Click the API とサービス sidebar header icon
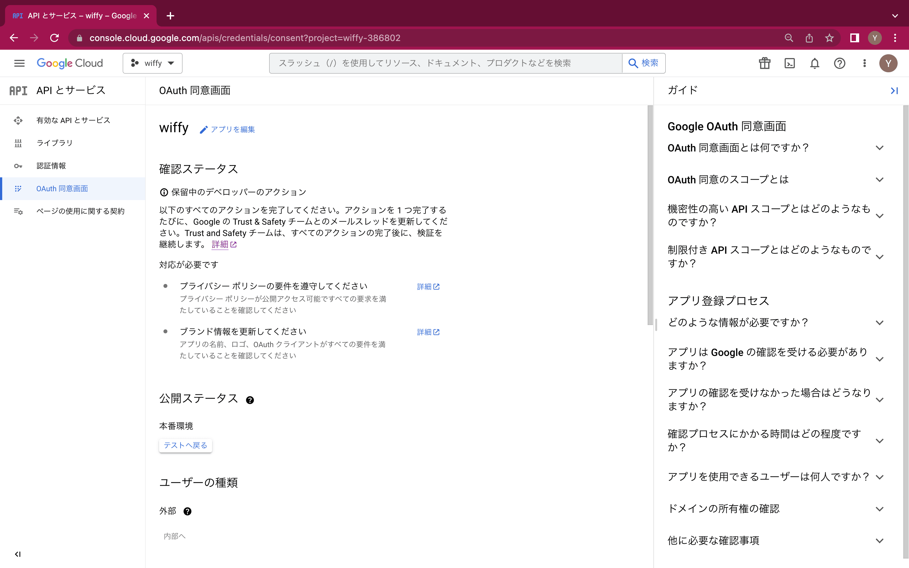This screenshot has width=909, height=568. pyautogui.click(x=18, y=91)
